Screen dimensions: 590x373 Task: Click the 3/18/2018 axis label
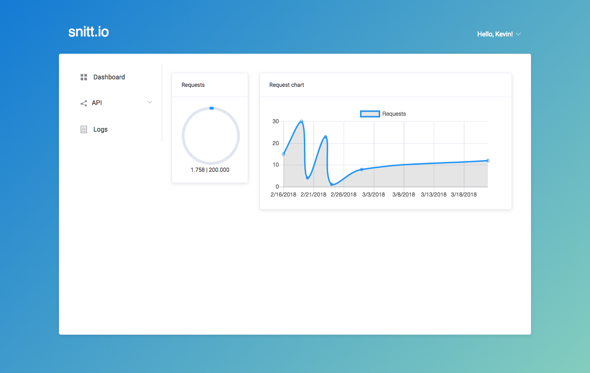[x=463, y=195]
